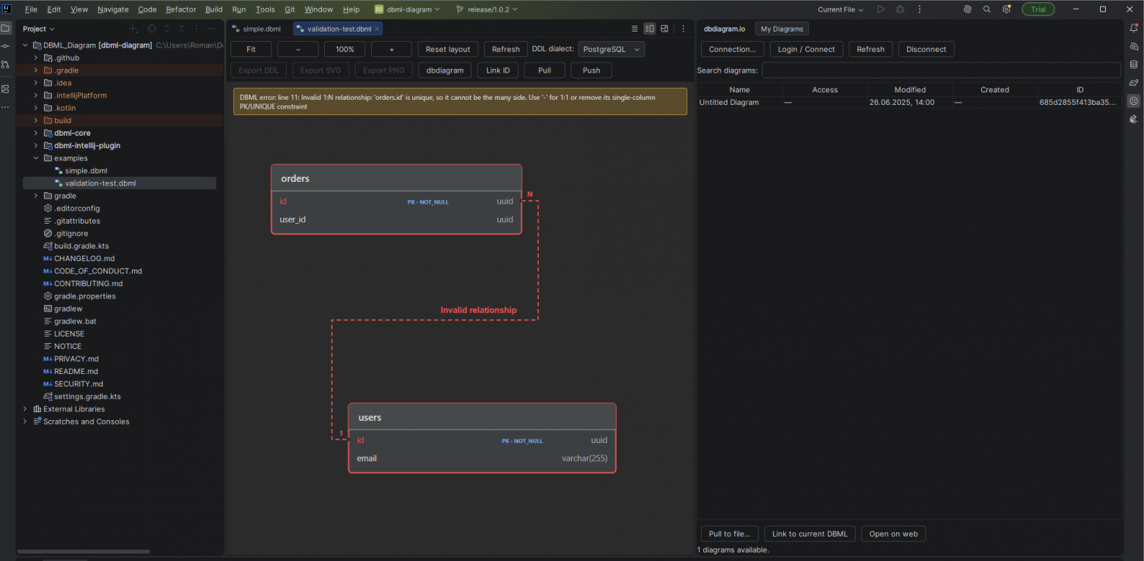Open Notifications bell icon
1144x561 pixels.
1134,29
